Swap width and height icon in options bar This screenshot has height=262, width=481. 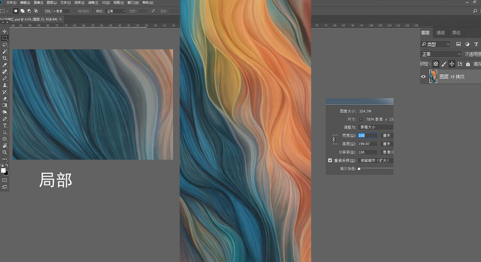(x=153, y=11)
